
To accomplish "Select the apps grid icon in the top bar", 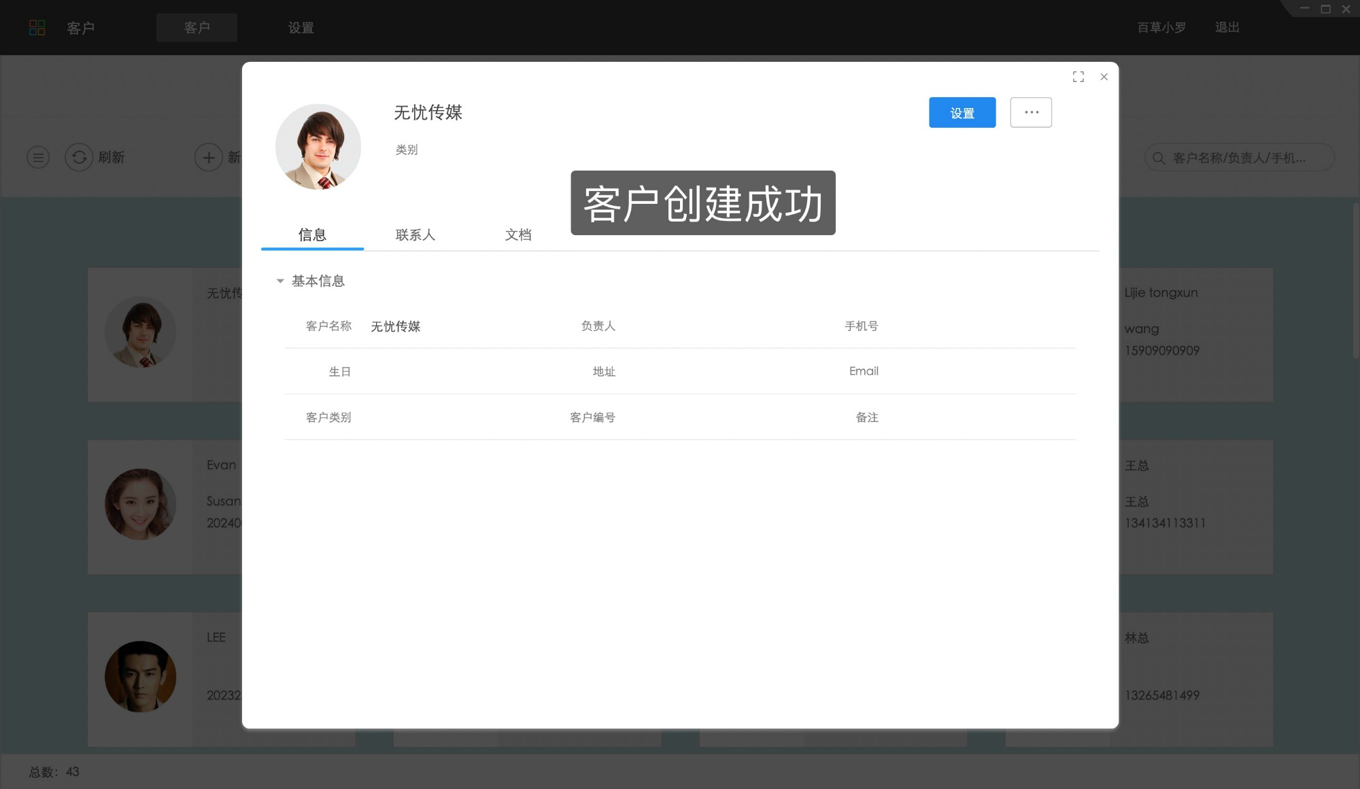I will (39, 27).
